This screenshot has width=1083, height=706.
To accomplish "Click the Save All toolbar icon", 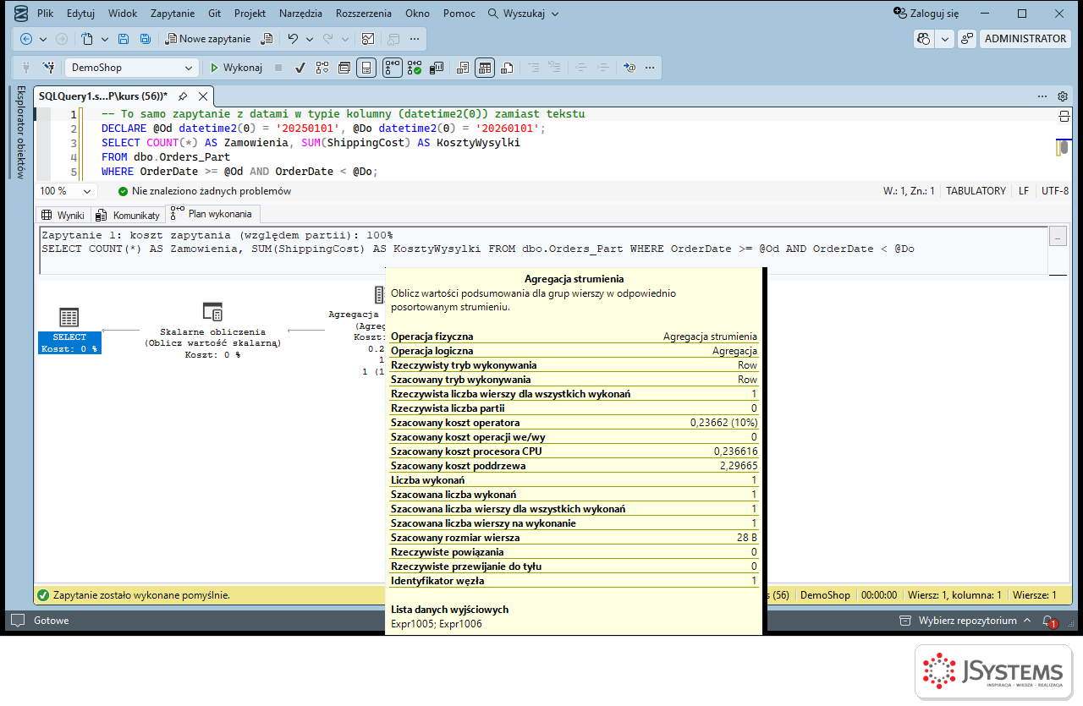I will tap(145, 39).
